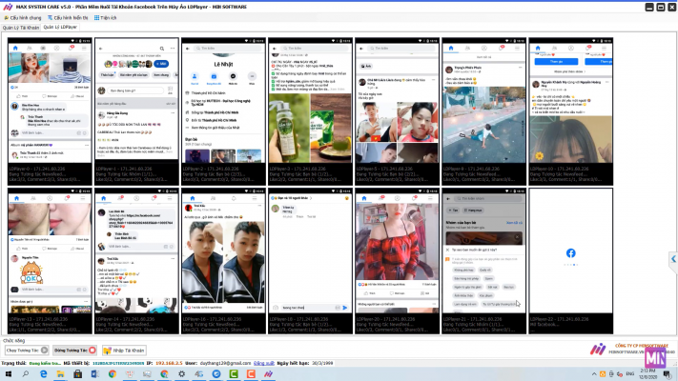Click the back arrow in LDPlayer-1 screen
The height and width of the screenshot is (381, 678).
(101, 48)
